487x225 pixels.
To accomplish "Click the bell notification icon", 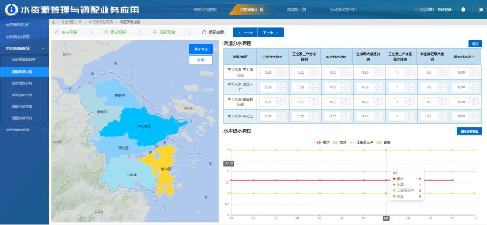I will [463, 9].
